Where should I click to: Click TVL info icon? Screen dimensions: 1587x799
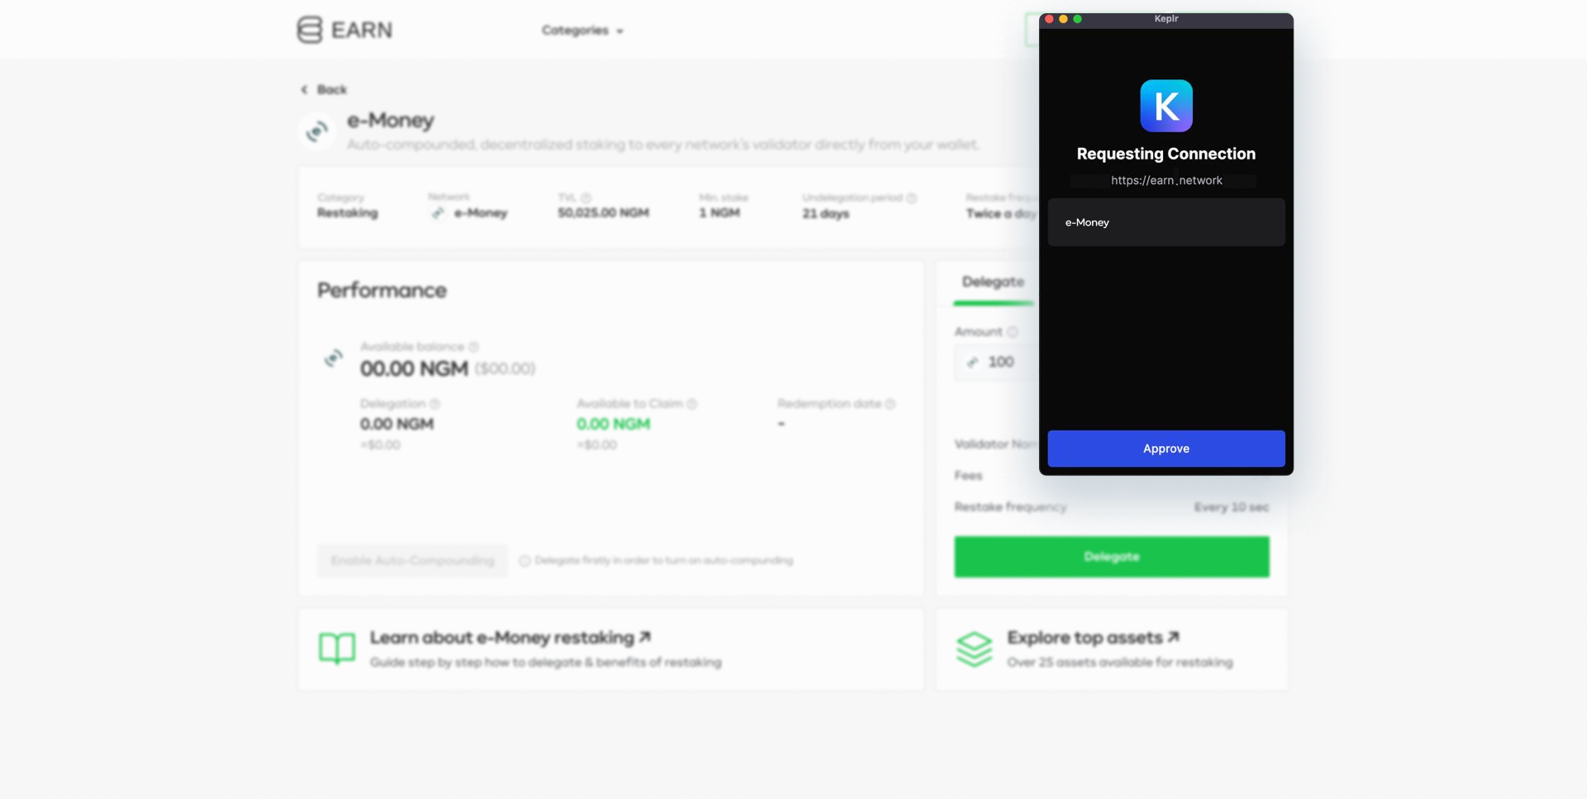[x=586, y=198]
